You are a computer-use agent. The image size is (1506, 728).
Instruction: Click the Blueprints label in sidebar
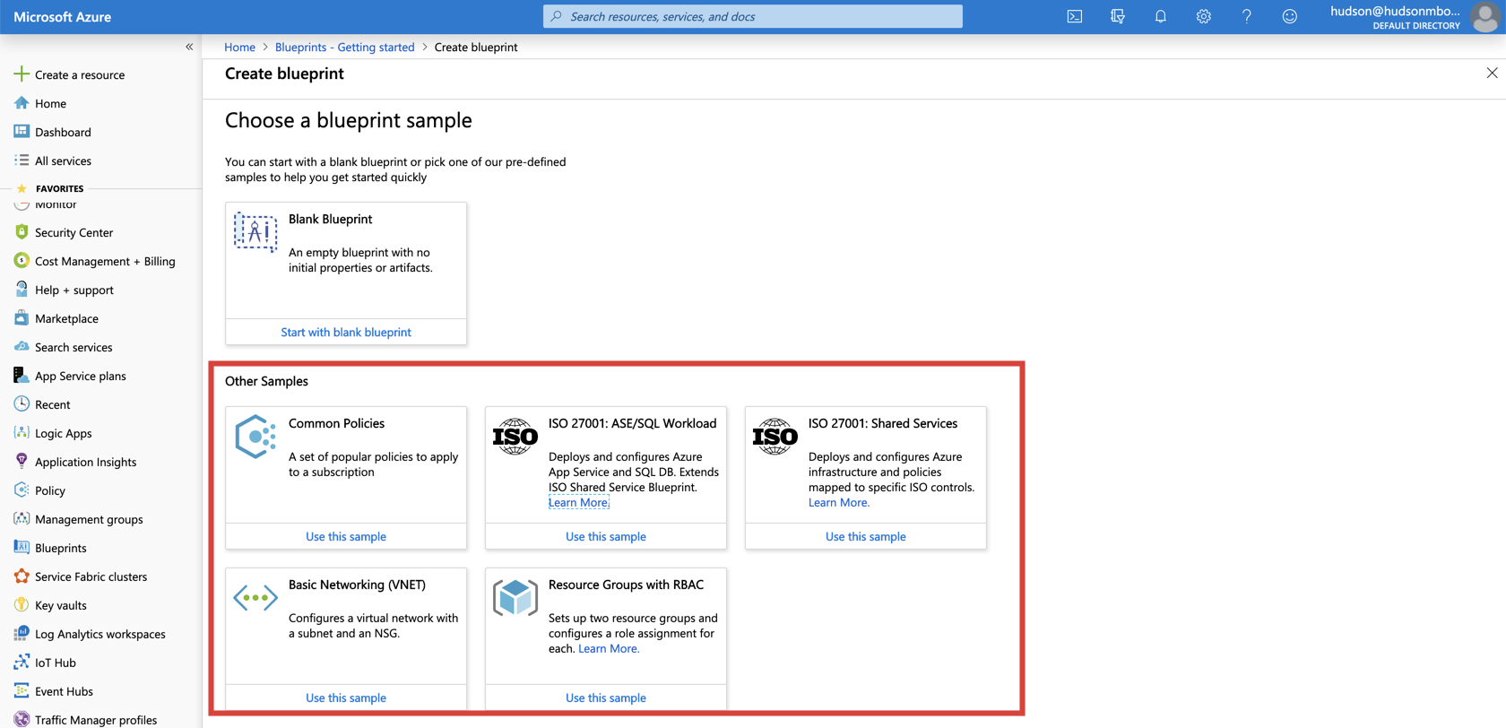(61, 548)
